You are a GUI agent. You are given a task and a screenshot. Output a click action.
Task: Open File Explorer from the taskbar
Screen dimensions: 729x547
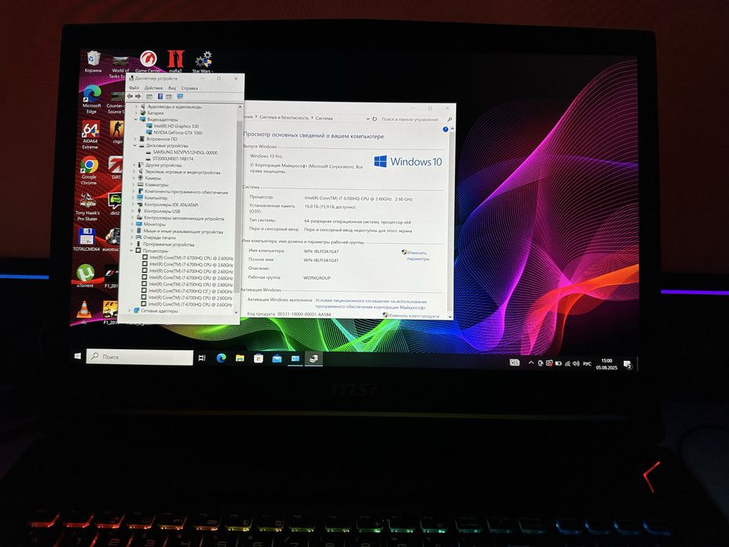(240, 358)
